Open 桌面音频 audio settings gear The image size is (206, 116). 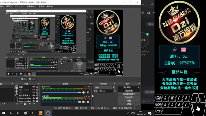(88, 102)
